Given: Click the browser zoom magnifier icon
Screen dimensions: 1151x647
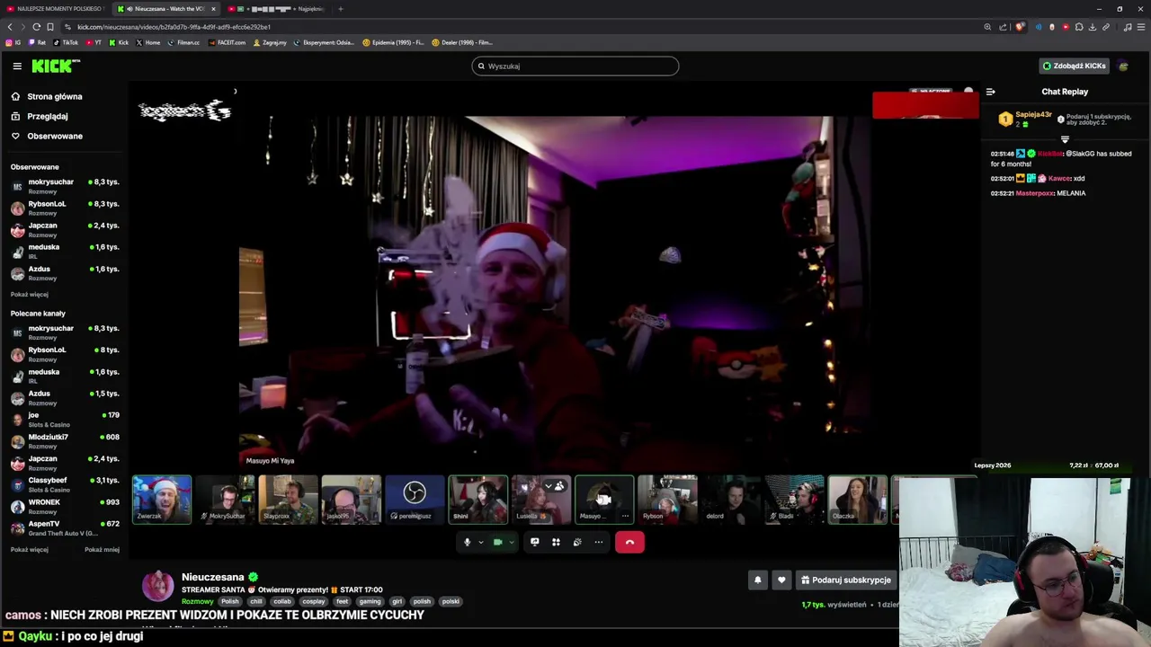Looking at the screenshot, I should click(987, 27).
